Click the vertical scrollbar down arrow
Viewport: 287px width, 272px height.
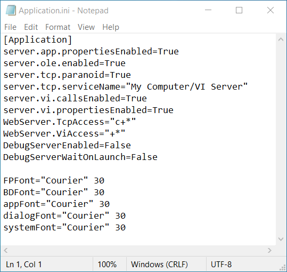click(x=281, y=239)
